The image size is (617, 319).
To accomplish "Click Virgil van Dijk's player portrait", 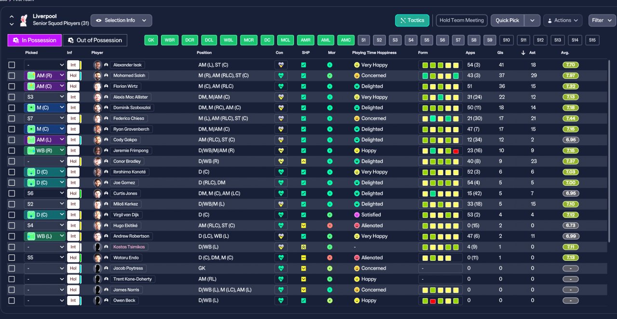I will tap(97, 215).
